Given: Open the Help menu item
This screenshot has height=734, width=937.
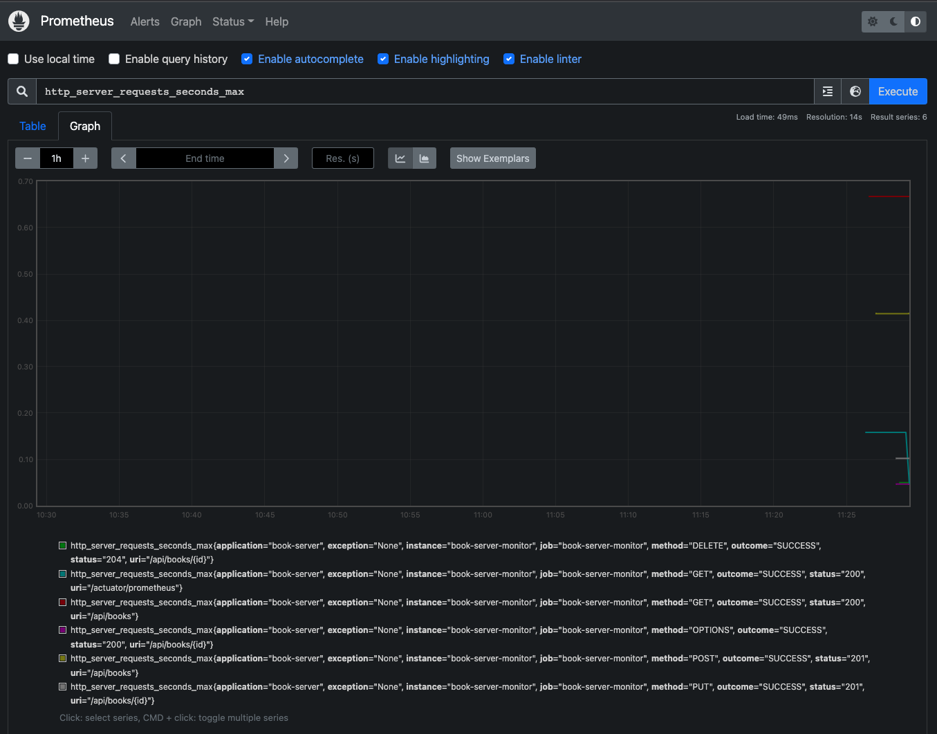Looking at the screenshot, I should pos(277,21).
